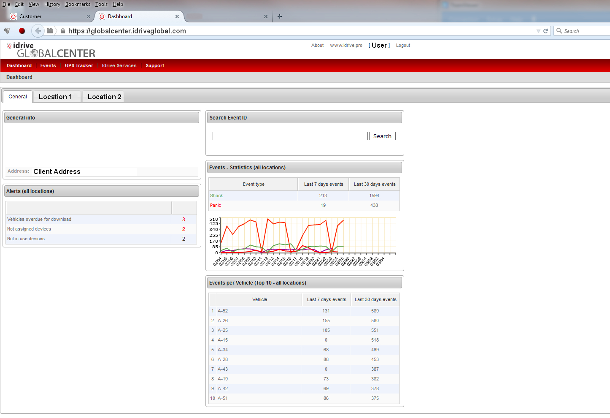Open GPS Tracker in the red navigation bar
The height and width of the screenshot is (418, 610).
[x=79, y=65]
